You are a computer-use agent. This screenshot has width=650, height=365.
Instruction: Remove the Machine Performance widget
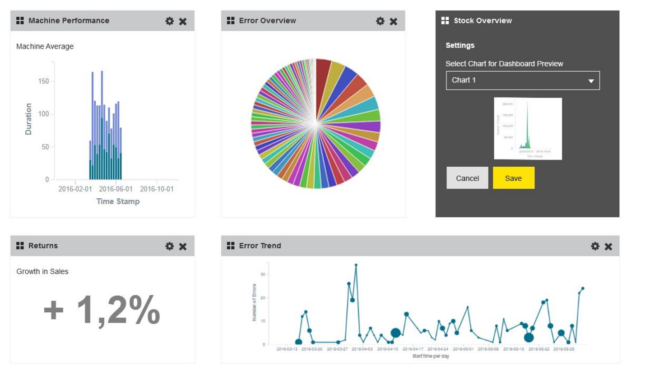(183, 21)
